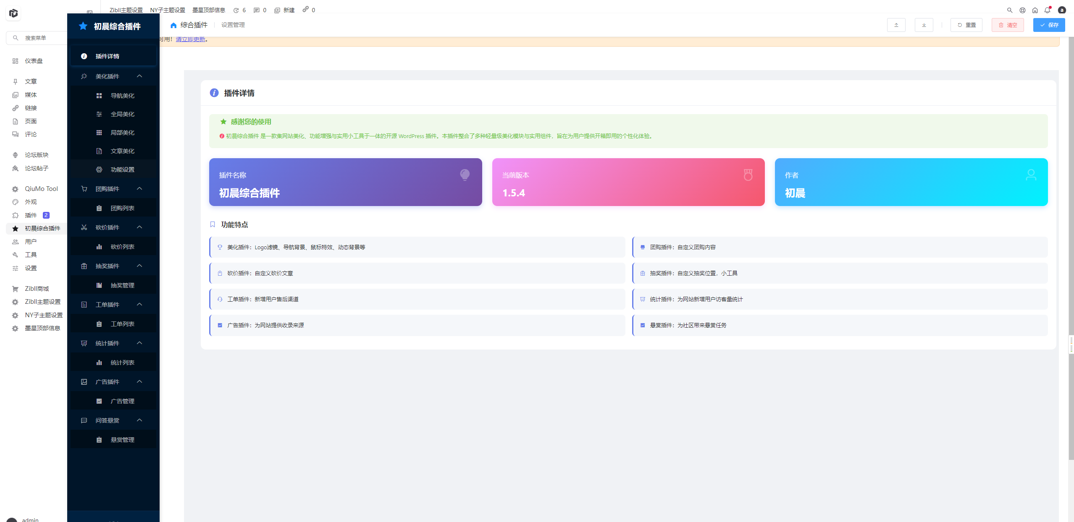Image resolution: width=1074 pixels, height=522 pixels.
Task: Click the blue 保存 button
Action: pos(1049,25)
